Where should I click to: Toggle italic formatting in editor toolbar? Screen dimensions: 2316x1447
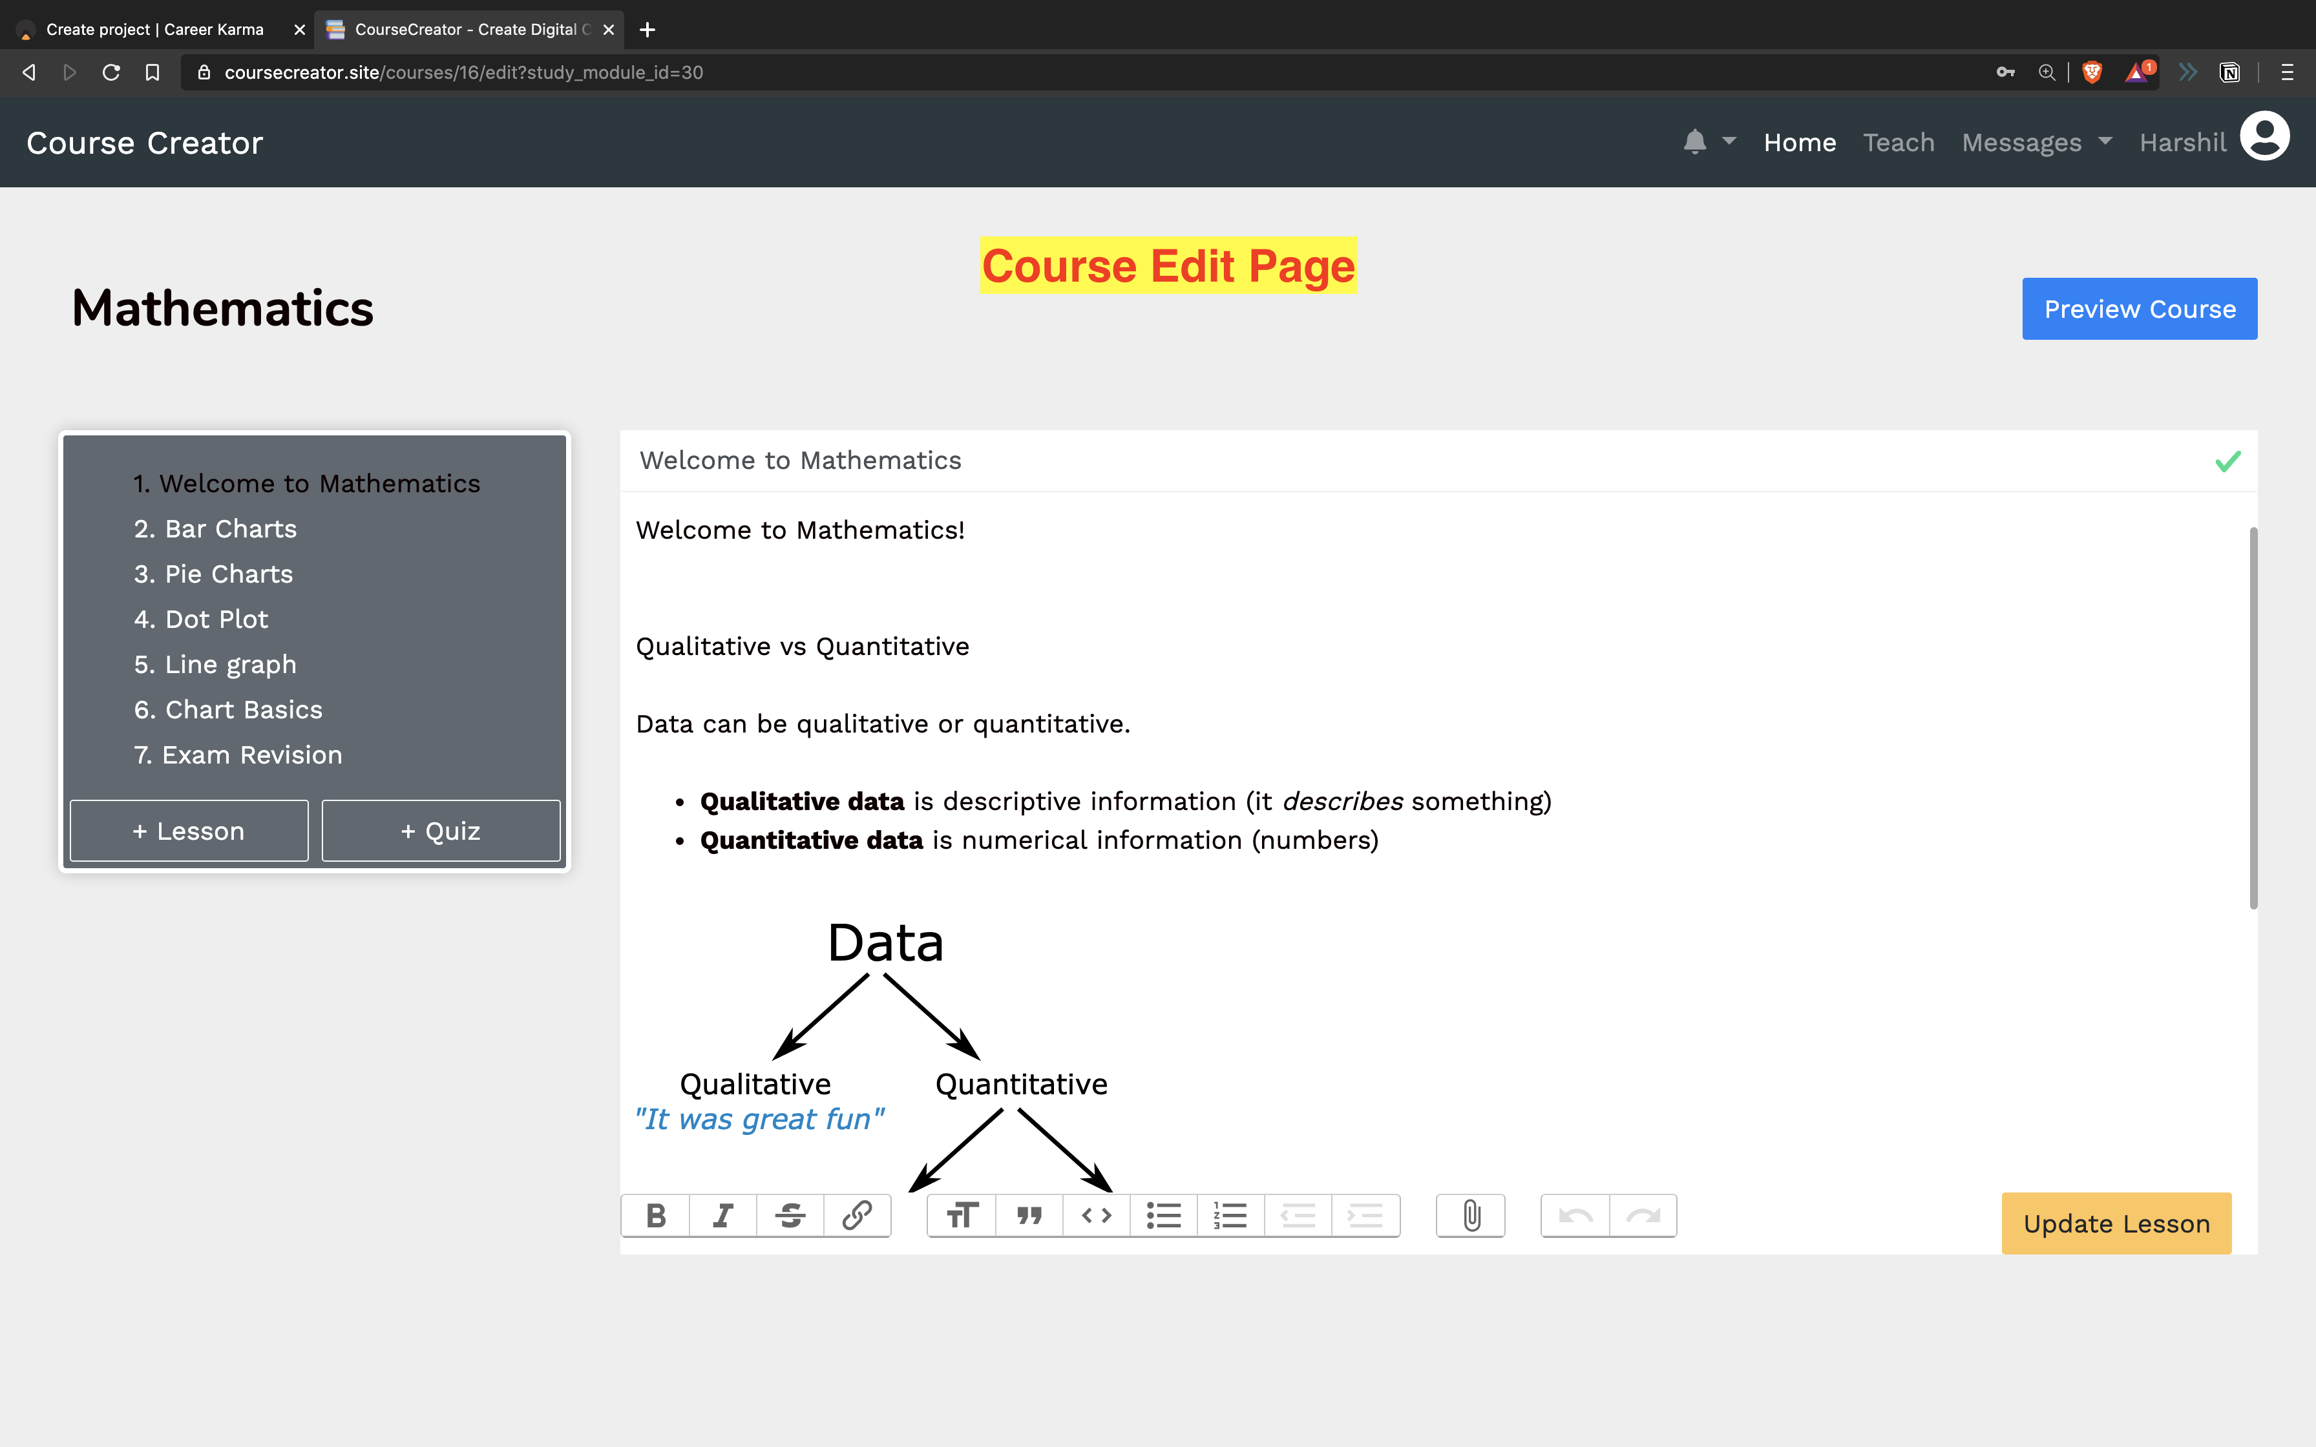[722, 1215]
